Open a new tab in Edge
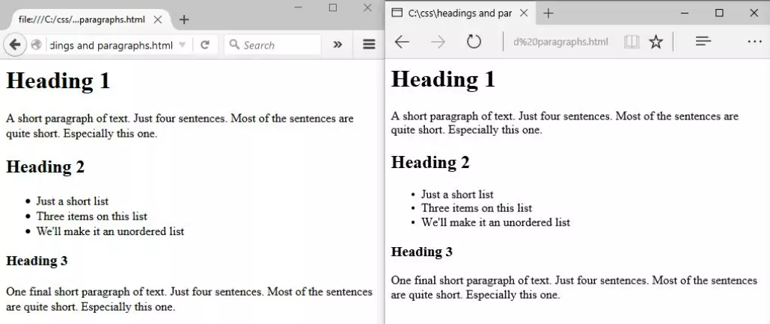 pyautogui.click(x=549, y=13)
